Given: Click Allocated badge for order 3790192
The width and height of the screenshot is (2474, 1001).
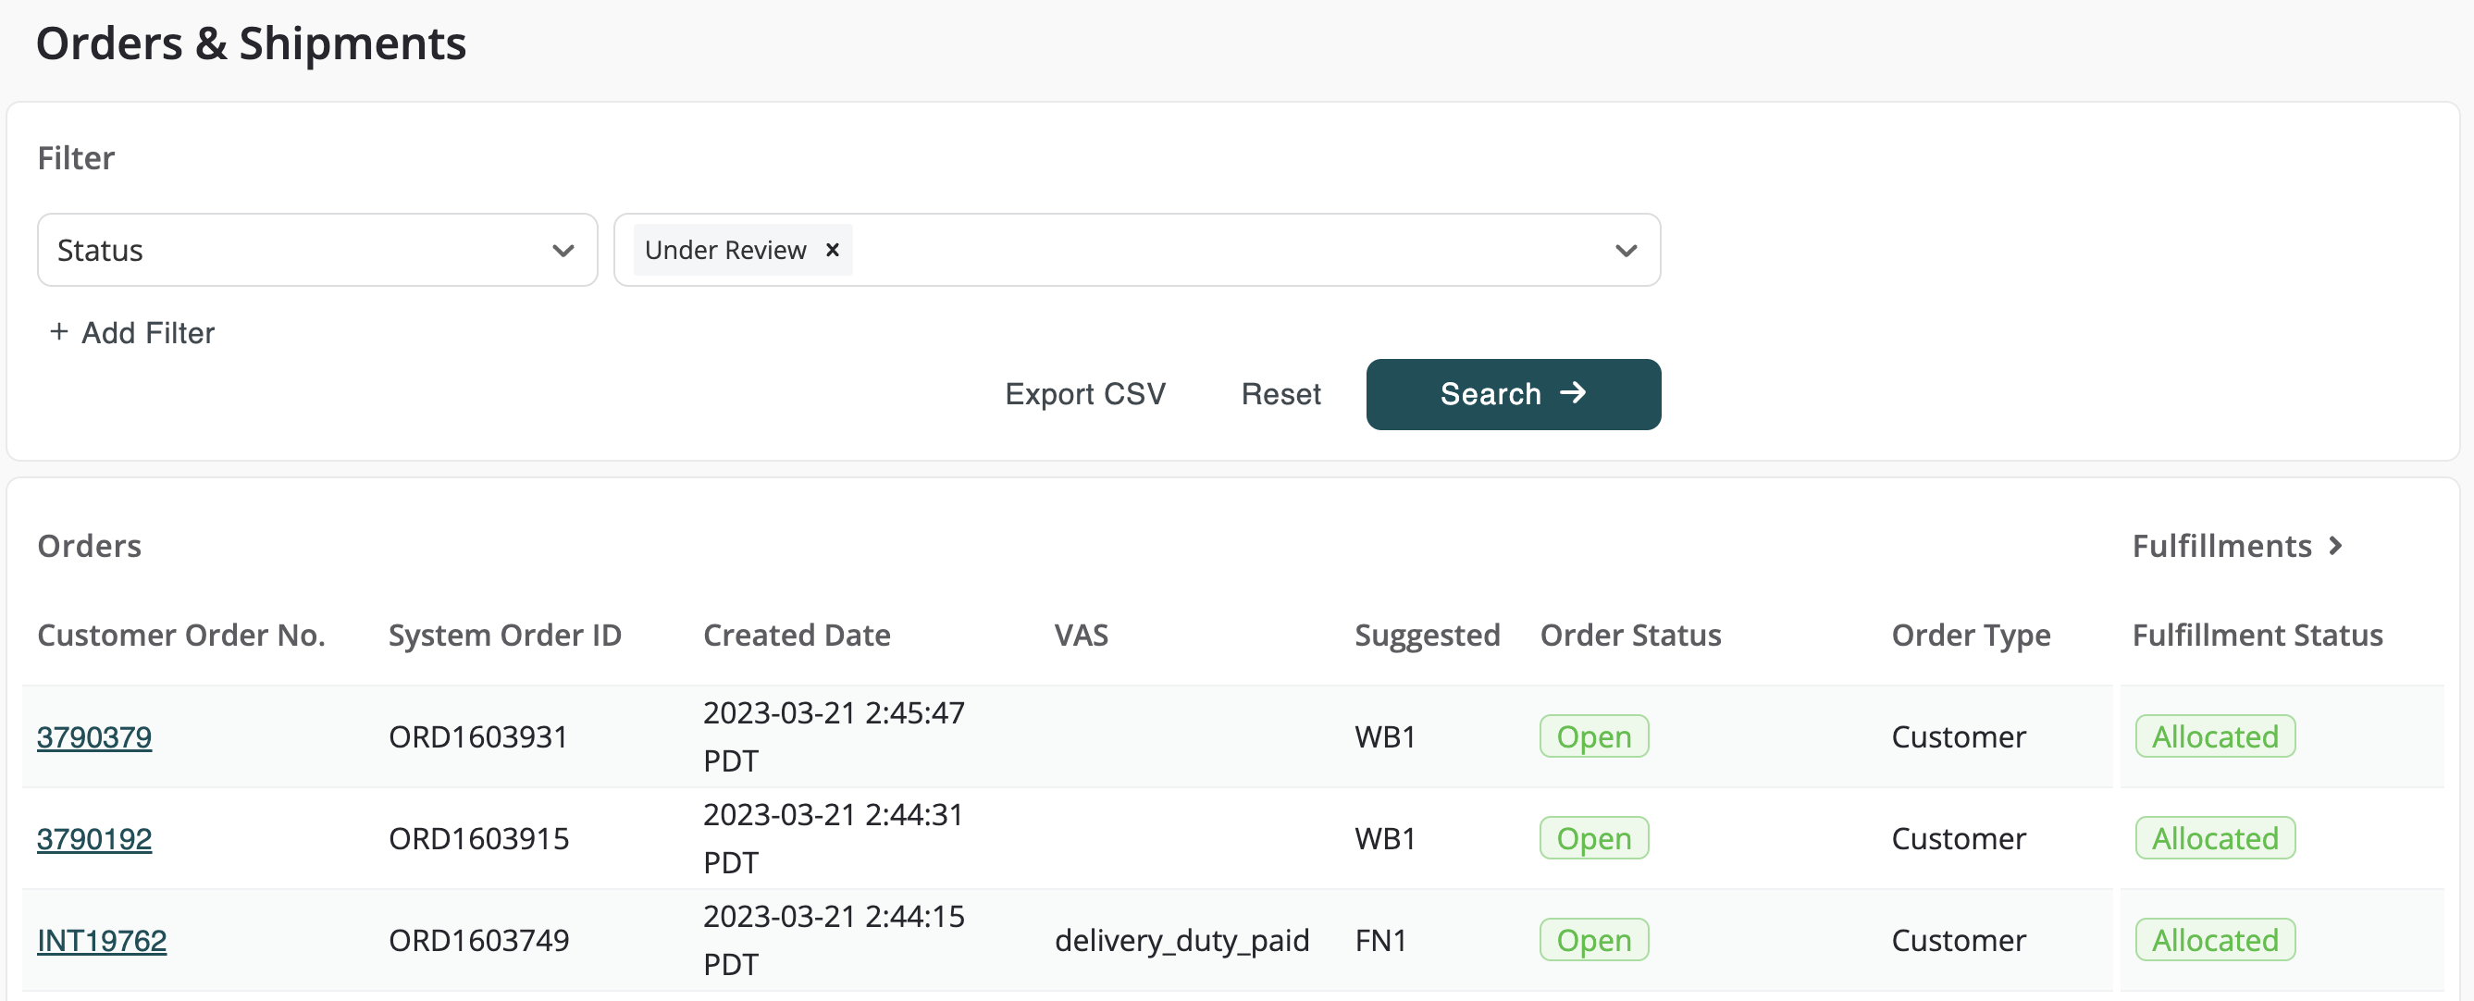Looking at the screenshot, I should pyautogui.click(x=2215, y=839).
